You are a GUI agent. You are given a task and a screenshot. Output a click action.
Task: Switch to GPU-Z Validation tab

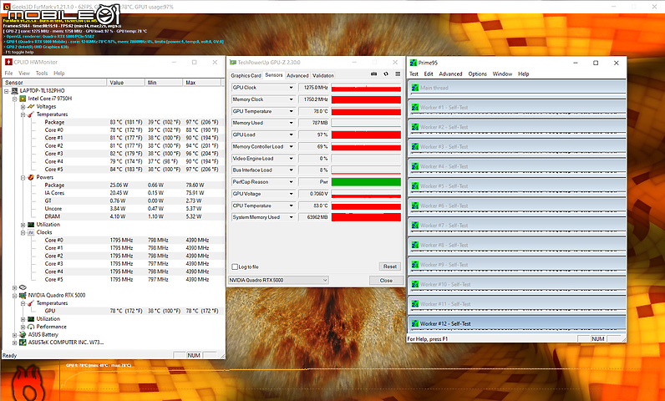tap(323, 75)
